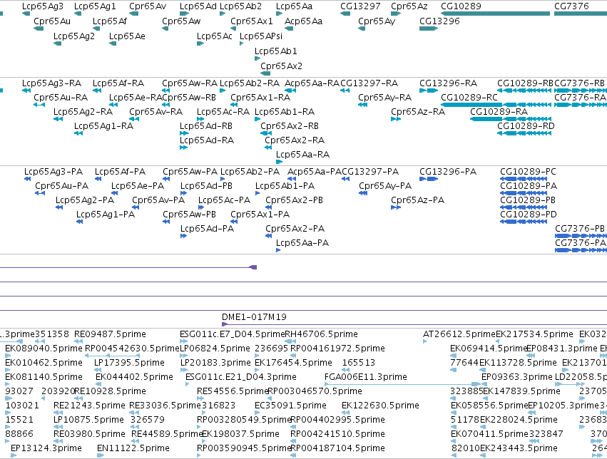Click the Lcp65Ag1 gene label

tap(95, 6)
